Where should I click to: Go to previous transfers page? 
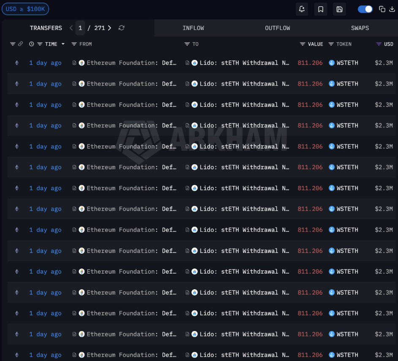pyautogui.click(x=71, y=28)
